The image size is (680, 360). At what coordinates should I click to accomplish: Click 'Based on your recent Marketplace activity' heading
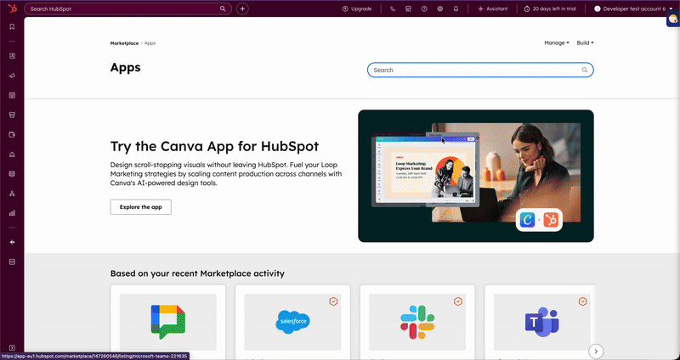[197, 273]
